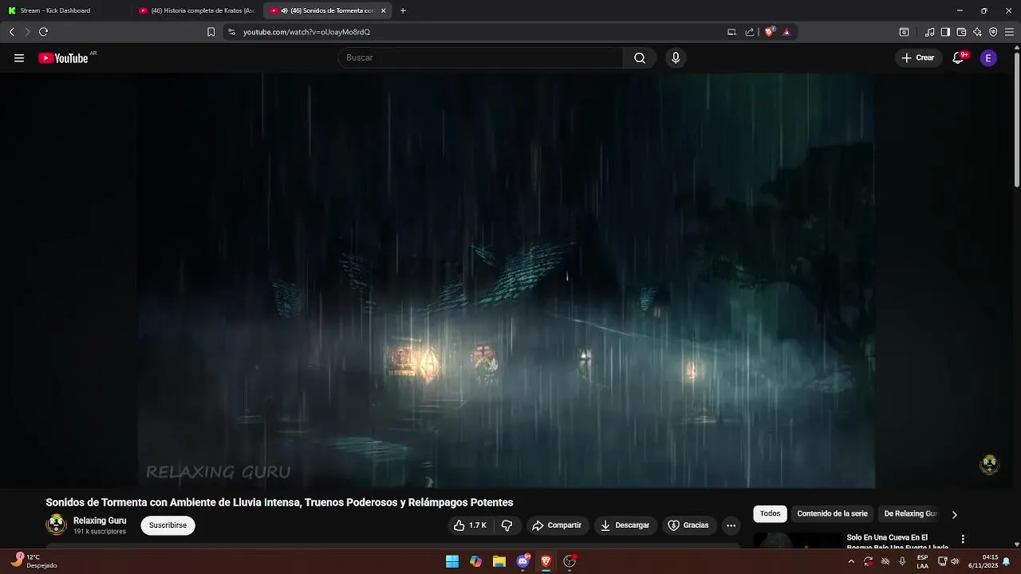
Task: Go back in browser history
Action: pyautogui.click(x=11, y=32)
